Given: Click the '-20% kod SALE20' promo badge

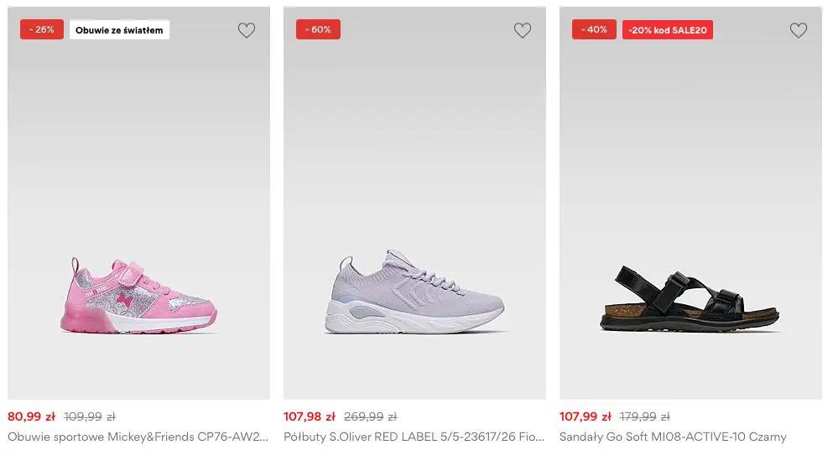Looking at the screenshot, I should 668,29.
